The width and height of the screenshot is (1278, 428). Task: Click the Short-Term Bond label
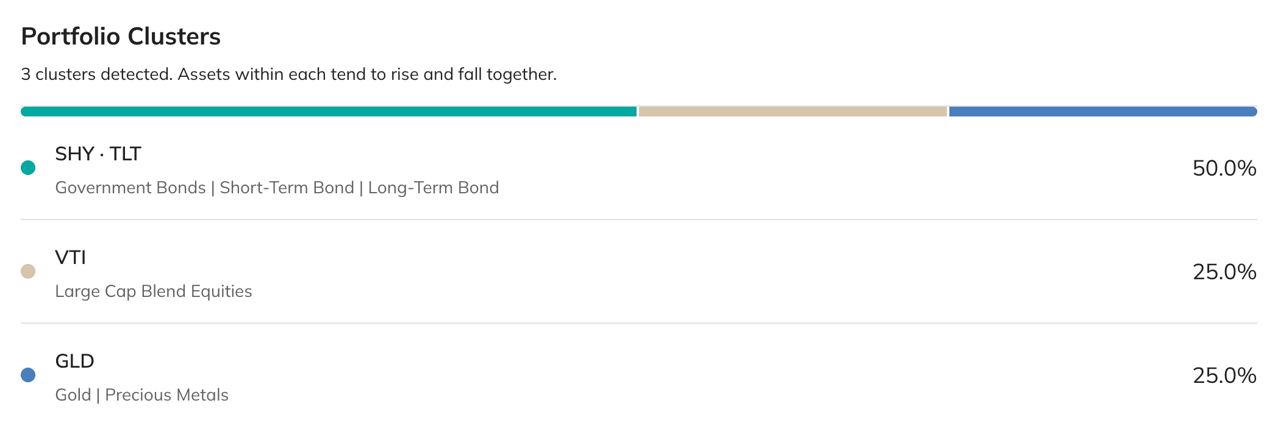[x=287, y=188]
